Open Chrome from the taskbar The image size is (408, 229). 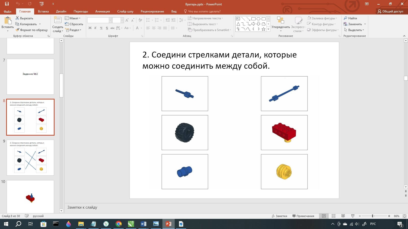pyautogui.click(x=119, y=224)
